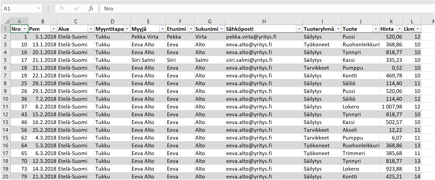Click the price cell 385,68
Screen dimensions: 435x180
click(391, 153)
